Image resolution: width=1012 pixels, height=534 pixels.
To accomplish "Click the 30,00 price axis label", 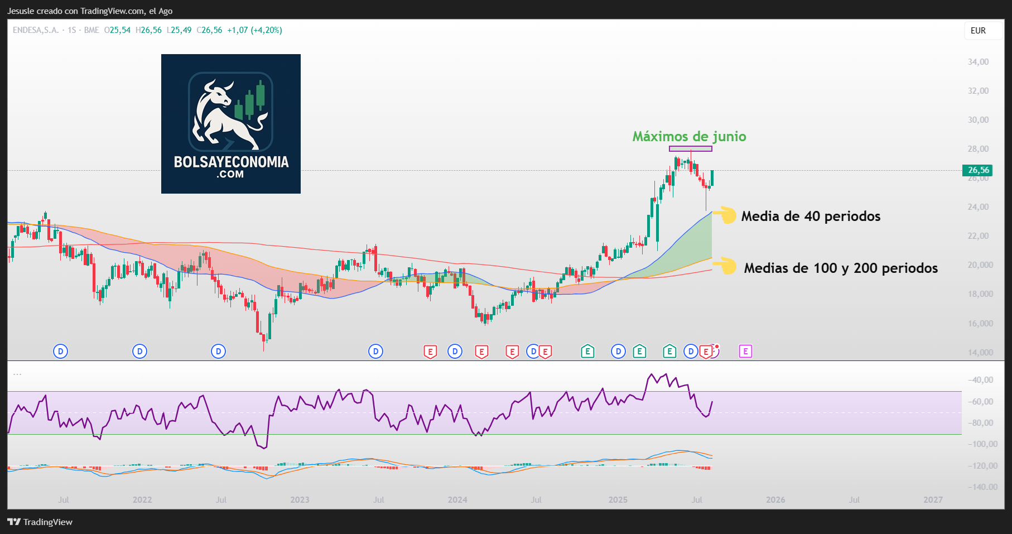I will [x=978, y=120].
